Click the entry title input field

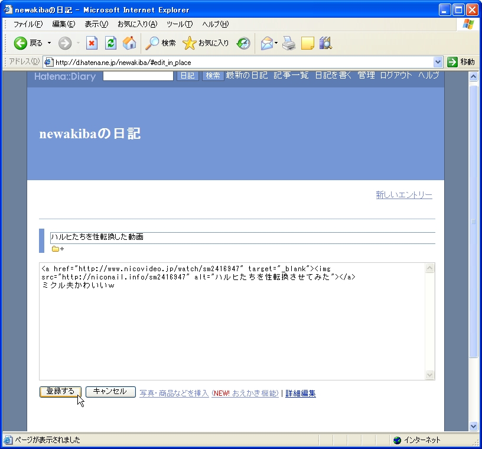[243, 237]
